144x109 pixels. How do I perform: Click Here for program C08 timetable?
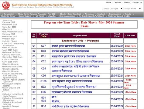(130, 51)
